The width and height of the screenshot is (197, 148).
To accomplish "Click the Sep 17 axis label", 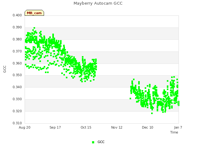I will tap(55, 127).
